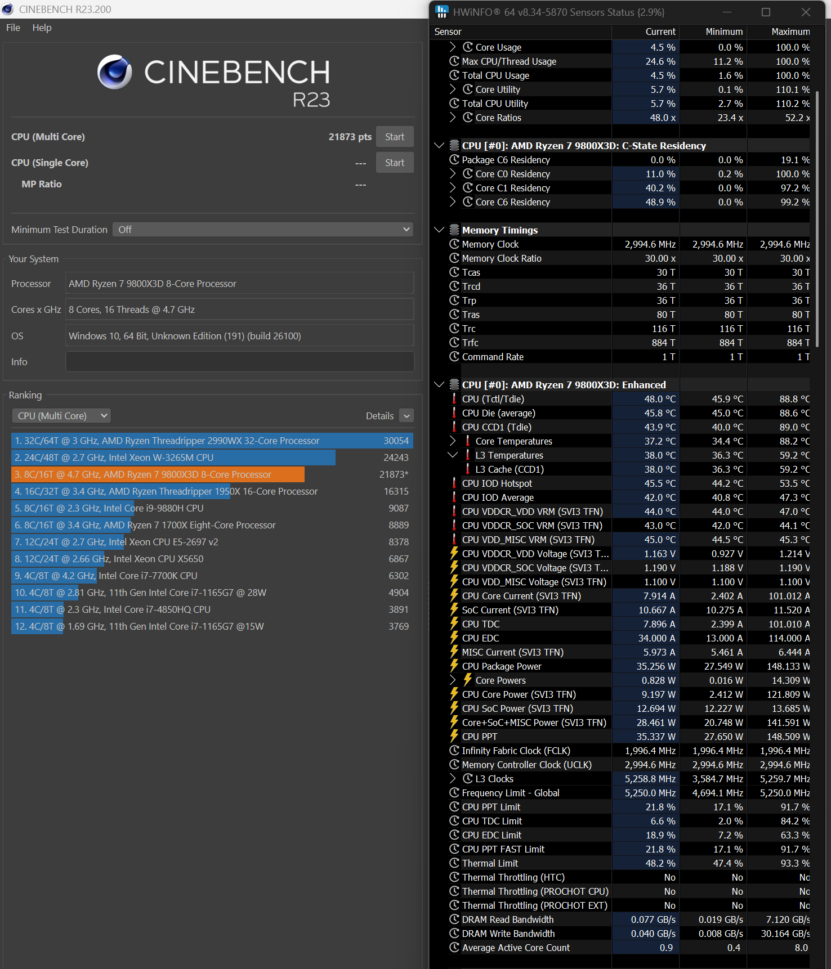Expand the Core Powers row
Image resolution: width=831 pixels, height=969 pixels.
pos(453,680)
